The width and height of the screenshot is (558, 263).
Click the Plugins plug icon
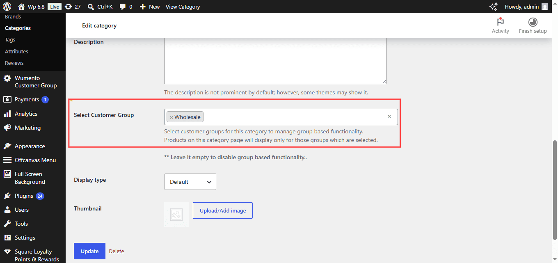pyautogui.click(x=7, y=196)
